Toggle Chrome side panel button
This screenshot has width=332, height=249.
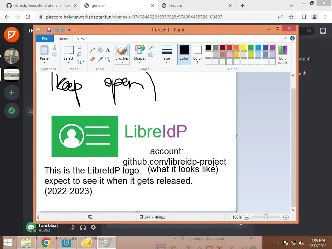[x=304, y=17]
